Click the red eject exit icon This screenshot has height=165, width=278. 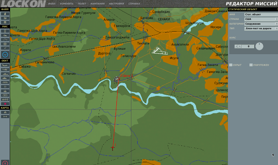coord(5,163)
